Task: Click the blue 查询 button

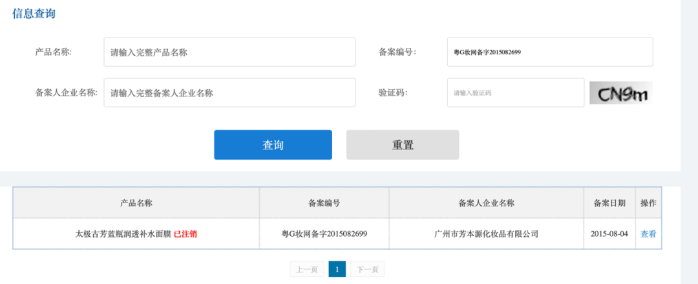Action: pos(273,145)
